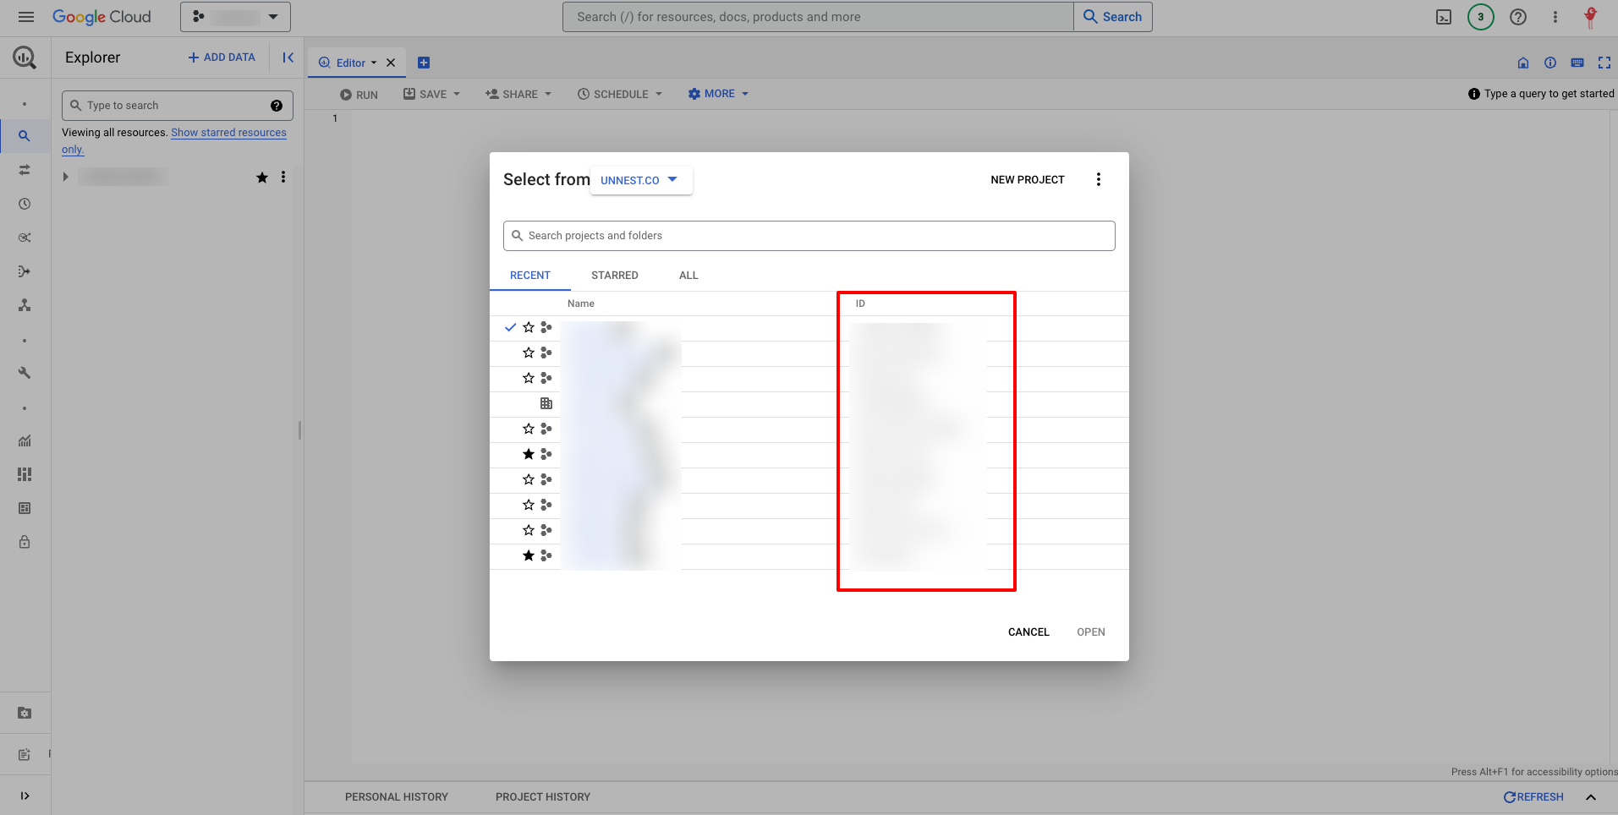Open BI Engine sidebar icon

coord(25,508)
